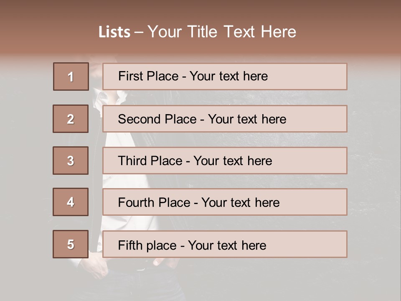Click 'Your text here' in third row

tap(233, 161)
